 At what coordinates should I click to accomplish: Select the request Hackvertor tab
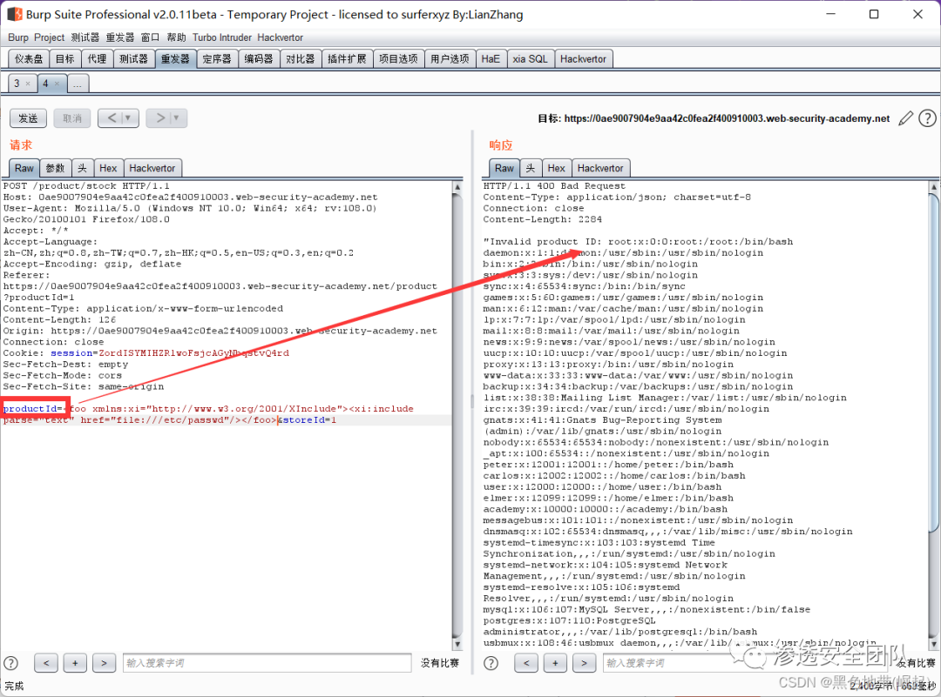click(152, 169)
